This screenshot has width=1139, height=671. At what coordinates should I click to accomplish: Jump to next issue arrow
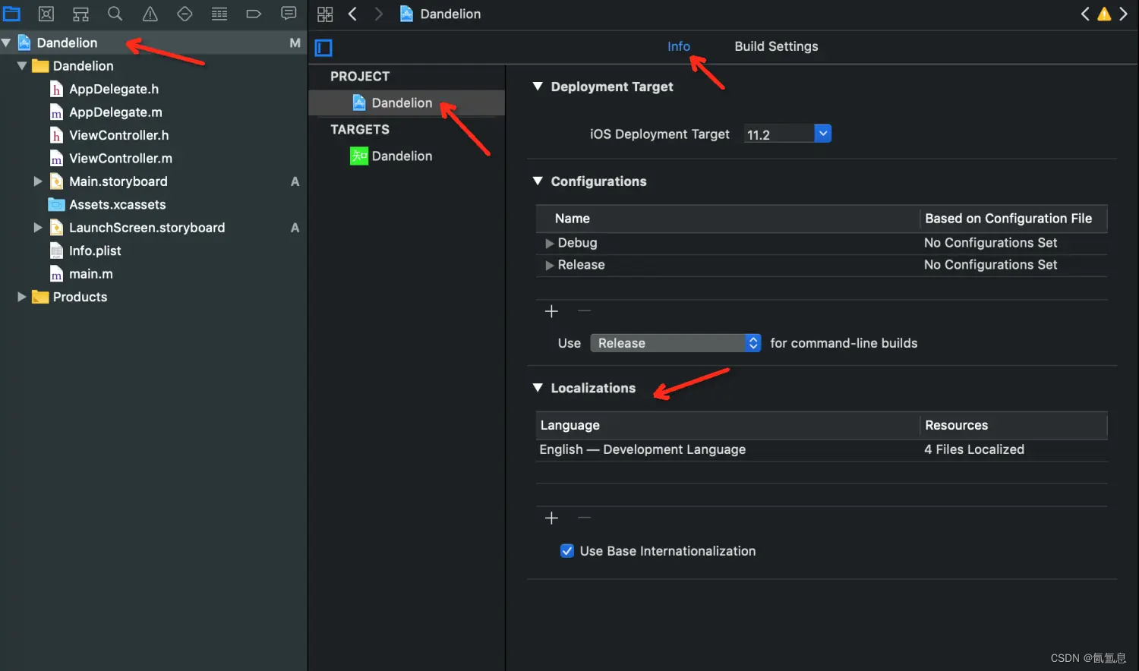(x=1124, y=14)
